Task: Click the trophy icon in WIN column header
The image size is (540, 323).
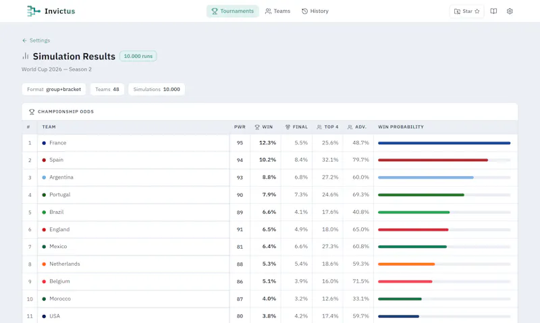Action: click(257, 127)
